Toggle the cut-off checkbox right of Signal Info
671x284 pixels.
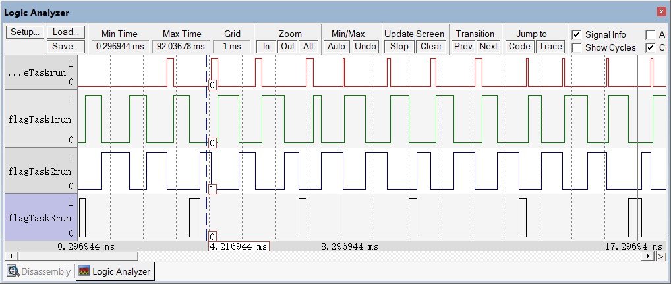(651, 35)
